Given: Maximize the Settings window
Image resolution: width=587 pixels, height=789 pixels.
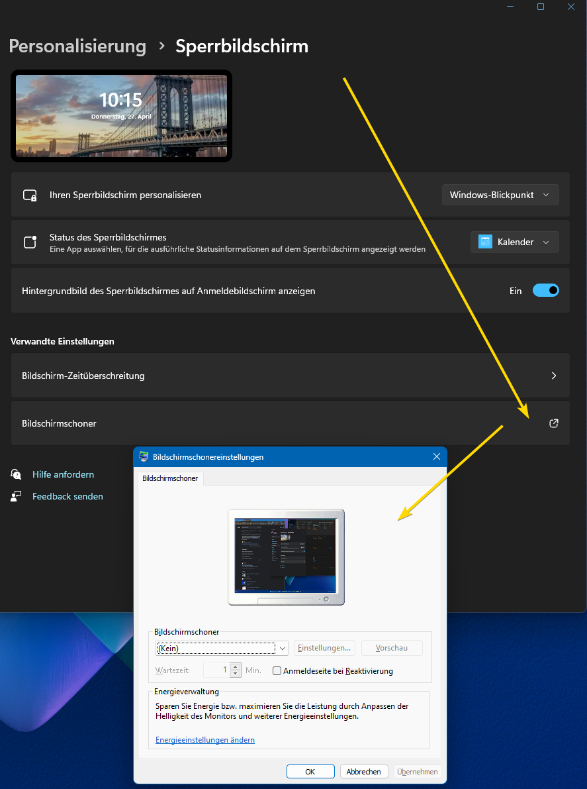Looking at the screenshot, I should (x=540, y=7).
